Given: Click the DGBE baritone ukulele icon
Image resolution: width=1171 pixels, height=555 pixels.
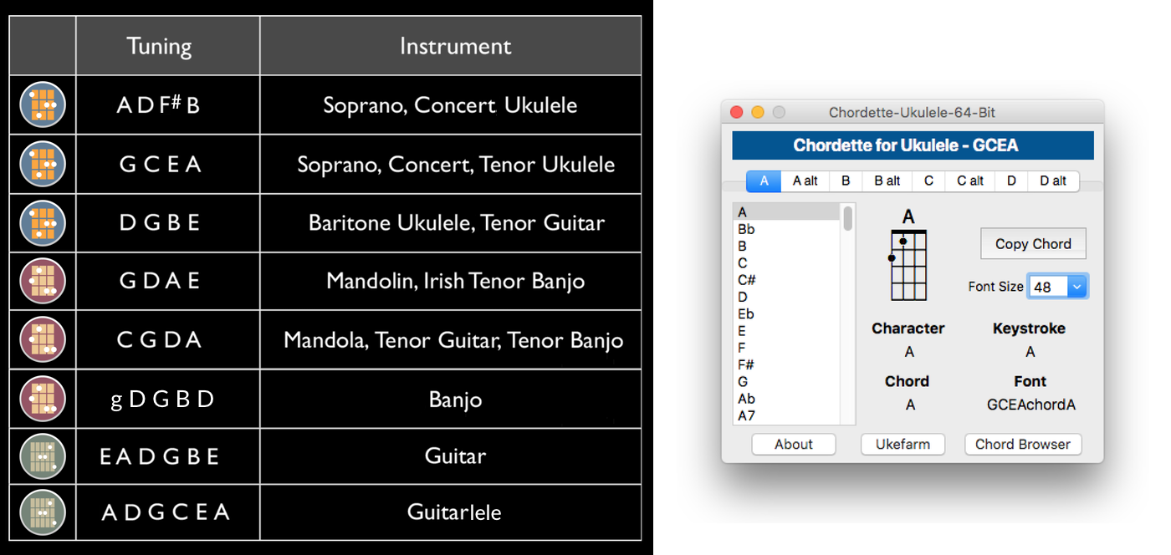Looking at the screenshot, I should tap(43, 223).
